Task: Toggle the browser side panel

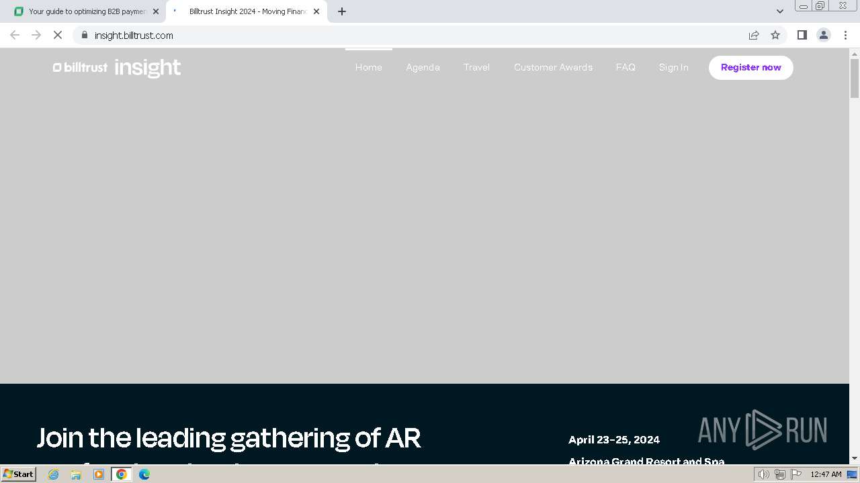Action: pos(802,35)
